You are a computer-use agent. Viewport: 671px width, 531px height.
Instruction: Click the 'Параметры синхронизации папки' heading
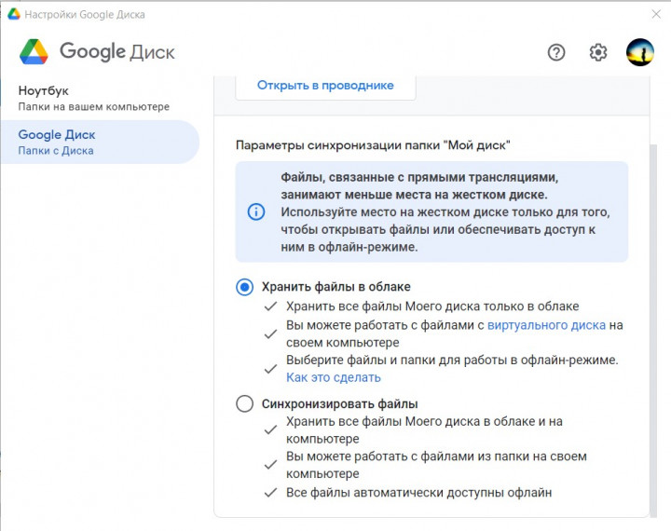[373, 146]
